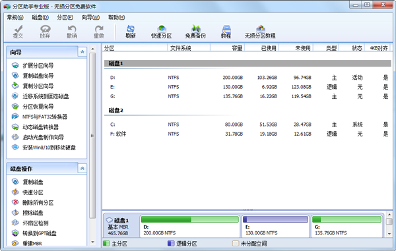This screenshot has height=251, width=396.
Task: Click the 磁盘1 group header bar
Action: tap(247, 63)
